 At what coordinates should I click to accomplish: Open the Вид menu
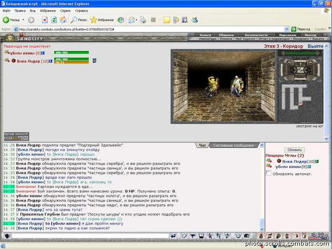(x=33, y=11)
